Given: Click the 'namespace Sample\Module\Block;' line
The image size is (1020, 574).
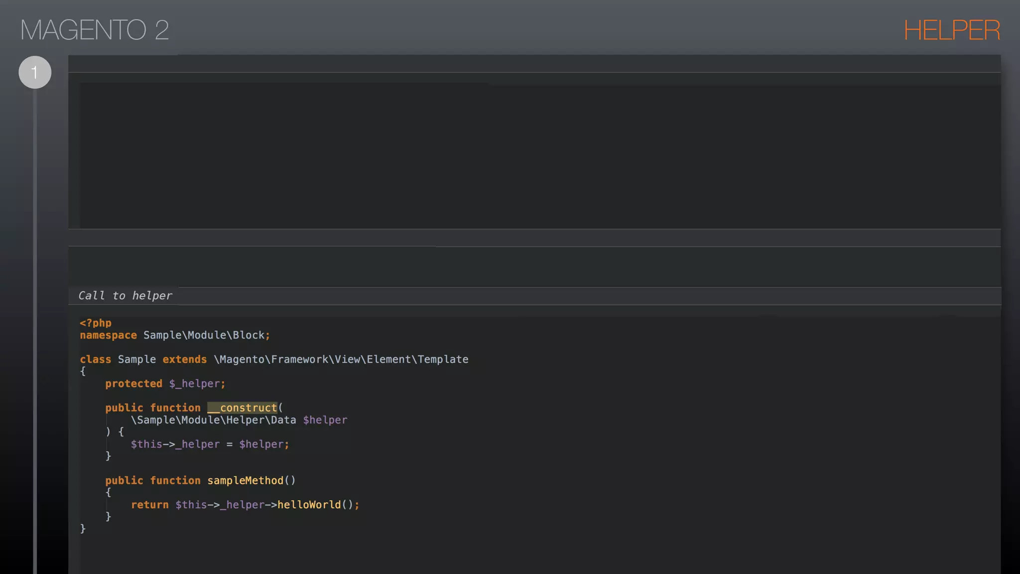Looking at the screenshot, I should (175, 335).
